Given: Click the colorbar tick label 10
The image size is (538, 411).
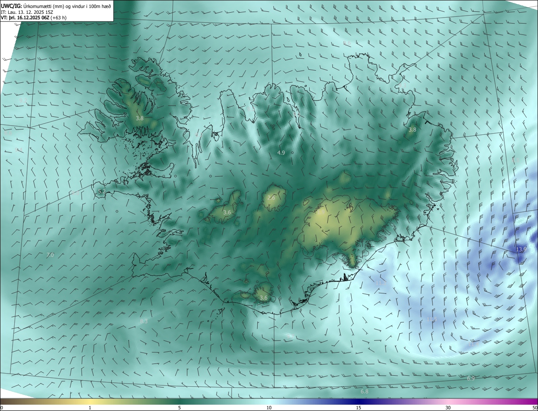Looking at the screenshot, I should (269, 408).
